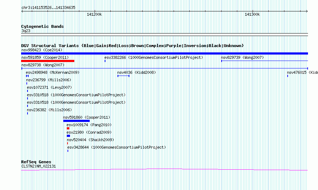Click the nsv476015 variant label
Image resolution: width=318 pixels, height=190 pixels.
pos(302,72)
